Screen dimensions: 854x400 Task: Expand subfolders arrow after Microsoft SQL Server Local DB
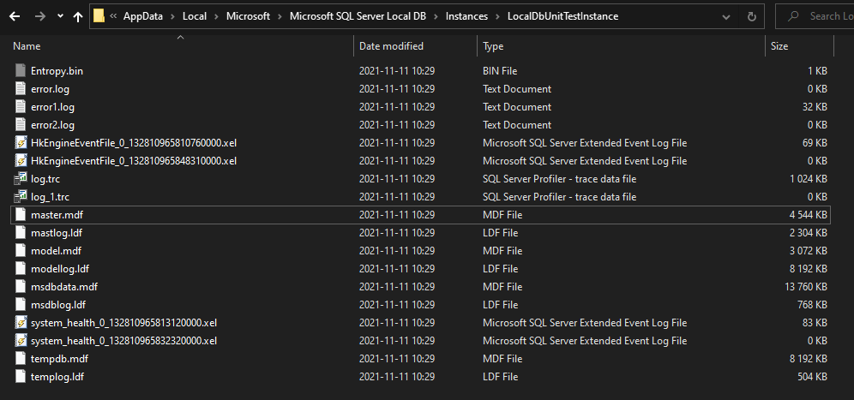[436, 16]
